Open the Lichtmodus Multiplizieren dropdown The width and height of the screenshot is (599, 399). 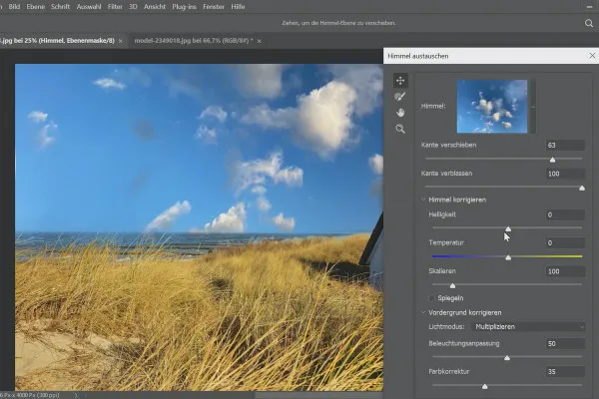point(528,327)
